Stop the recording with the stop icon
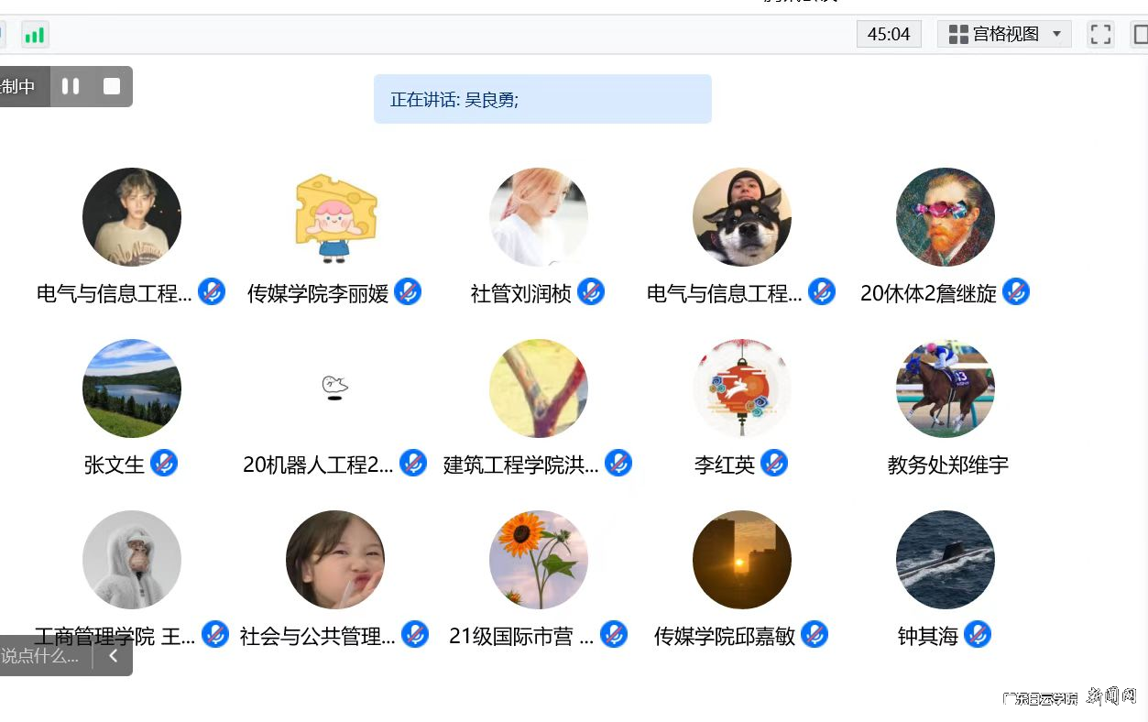Image resolution: width=1148 pixels, height=722 pixels. [x=111, y=86]
